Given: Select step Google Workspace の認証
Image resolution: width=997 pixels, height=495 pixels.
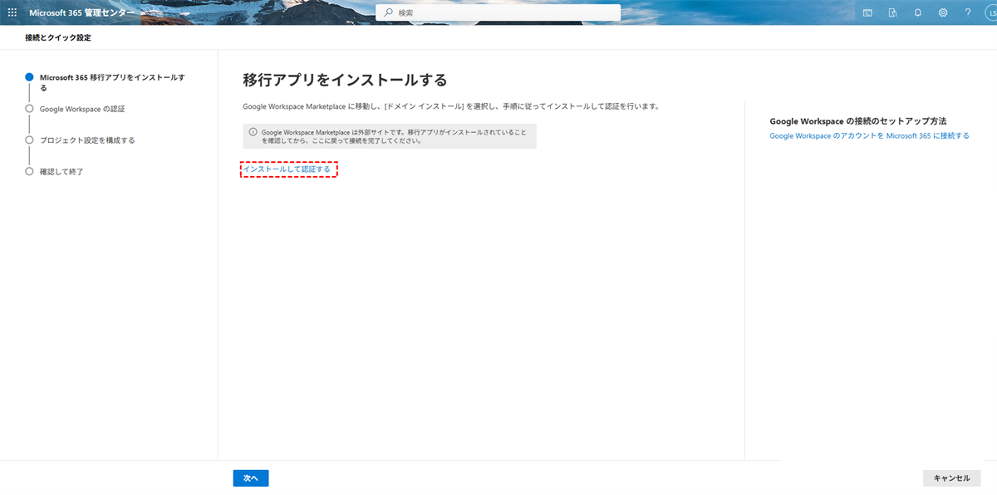Looking at the screenshot, I should tap(82, 109).
